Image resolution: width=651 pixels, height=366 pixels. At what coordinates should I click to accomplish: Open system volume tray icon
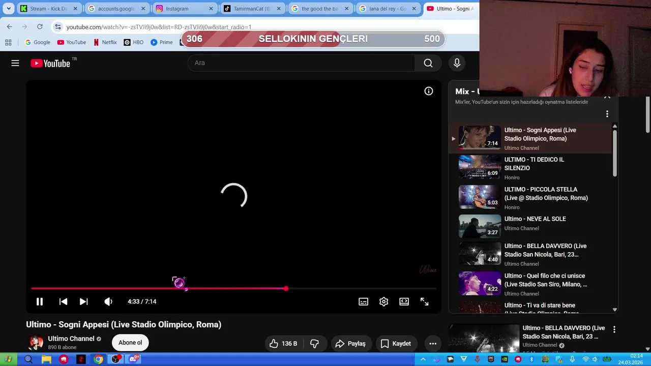point(595,359)
